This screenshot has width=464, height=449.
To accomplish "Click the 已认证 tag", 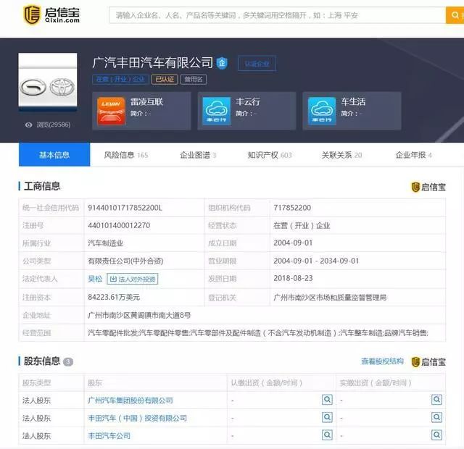I will 165,79.
